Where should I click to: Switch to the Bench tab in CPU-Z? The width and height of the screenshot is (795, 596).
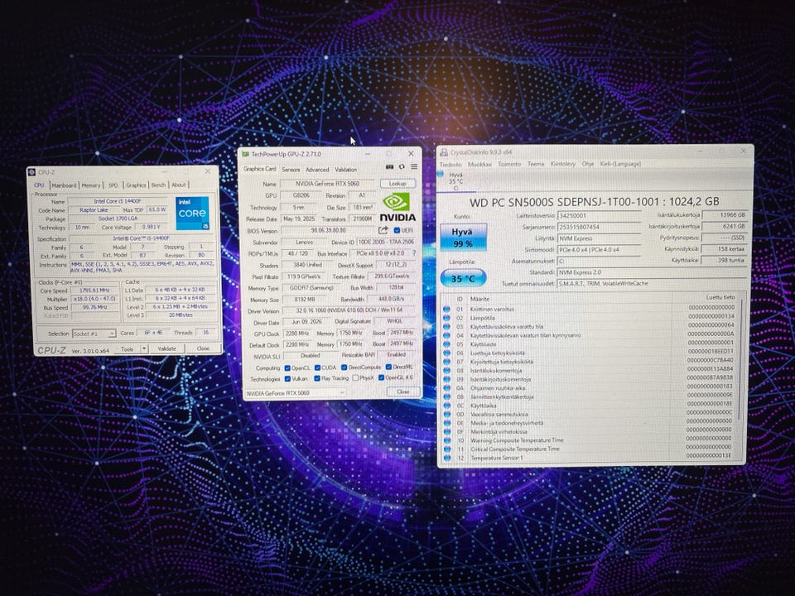tap(159, 185)
